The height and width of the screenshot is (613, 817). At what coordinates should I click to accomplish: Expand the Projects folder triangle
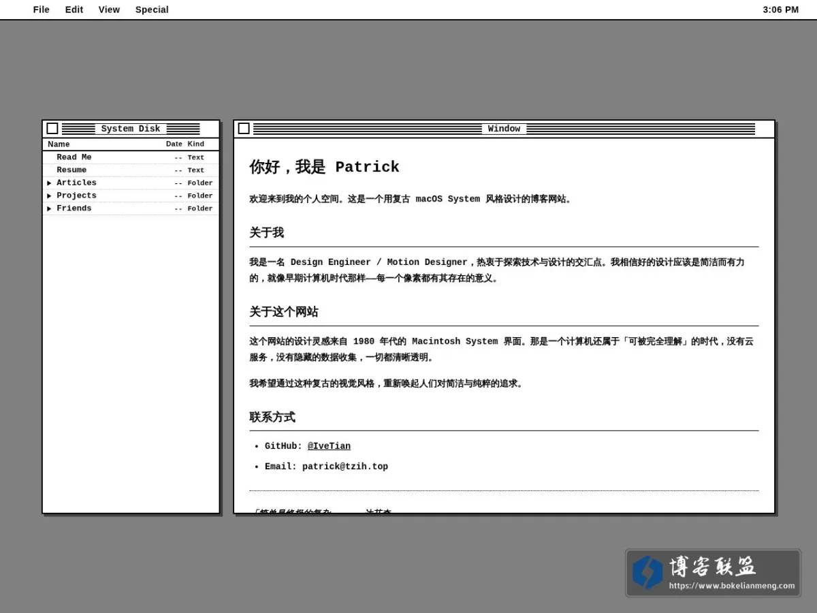(49, 196)
